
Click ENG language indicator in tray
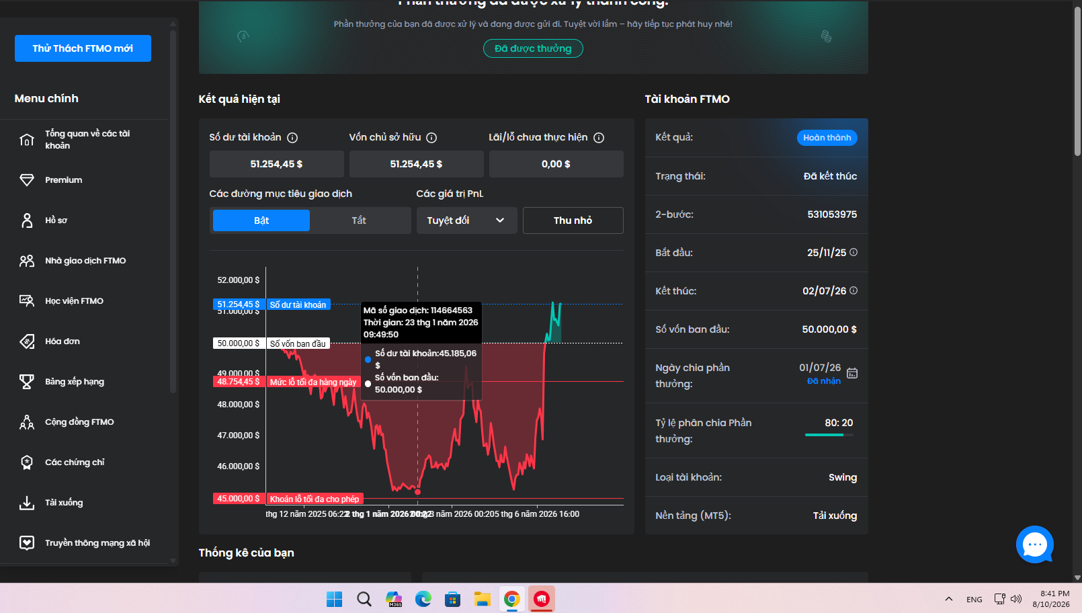tap(974, 599)
